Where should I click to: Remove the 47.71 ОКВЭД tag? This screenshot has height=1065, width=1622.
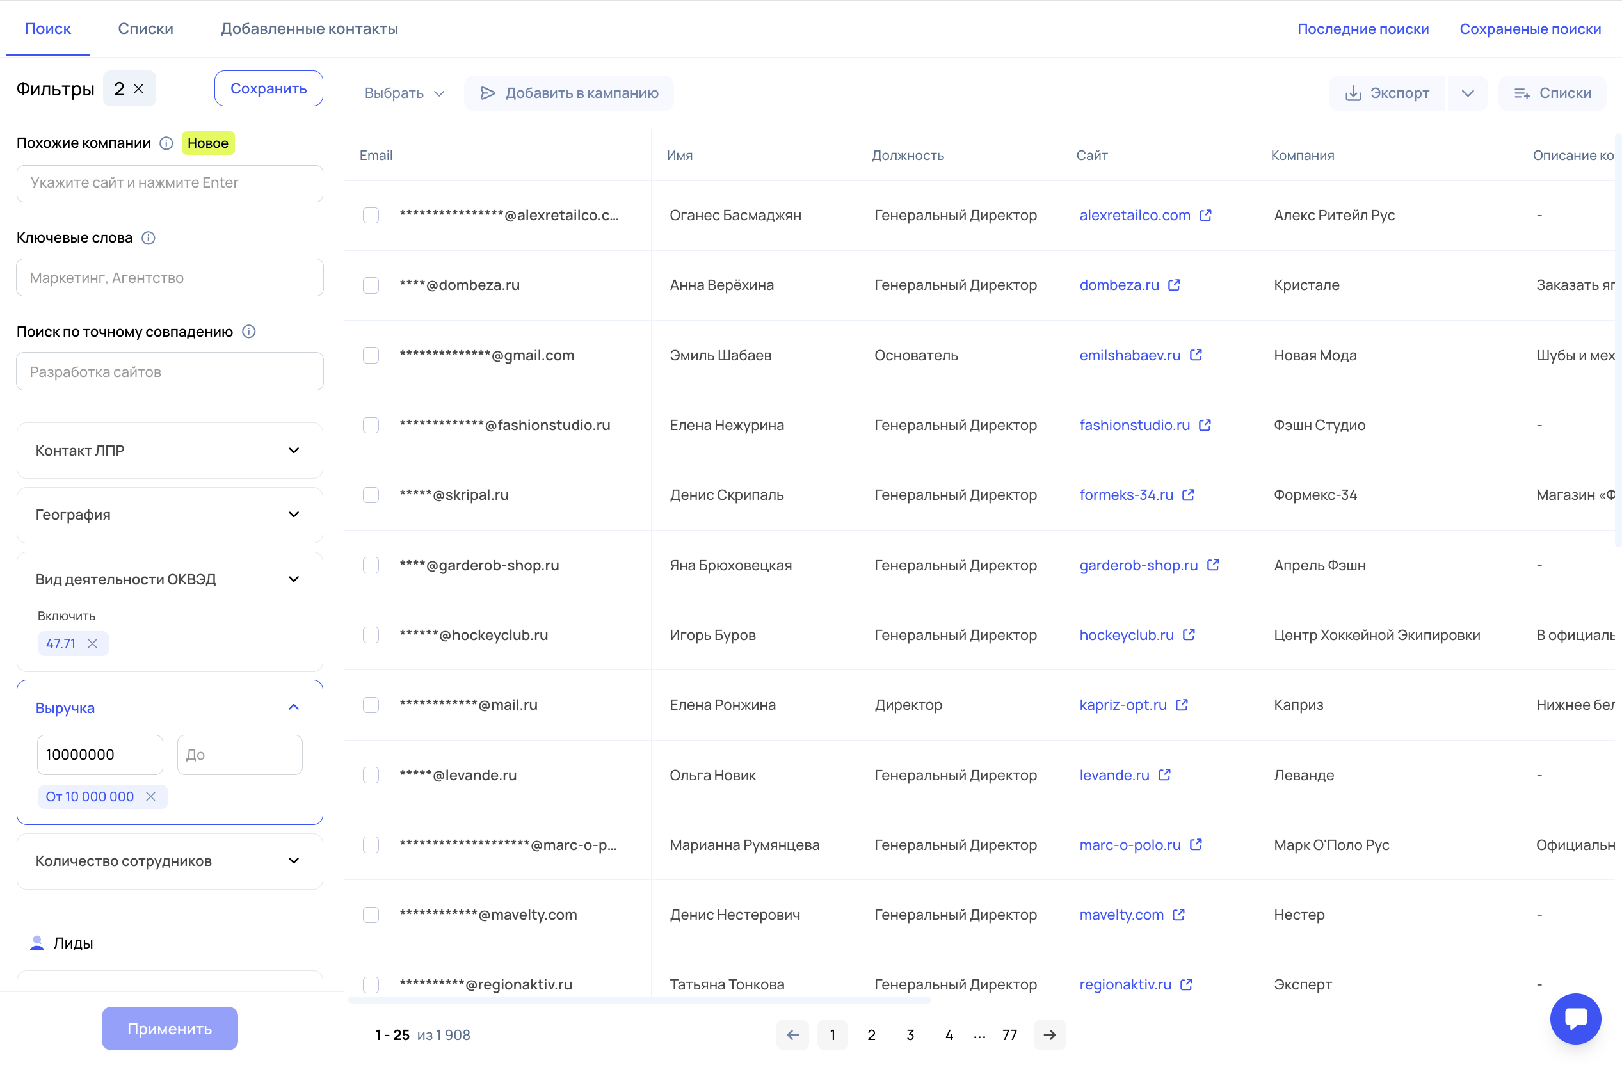[93, 643]
